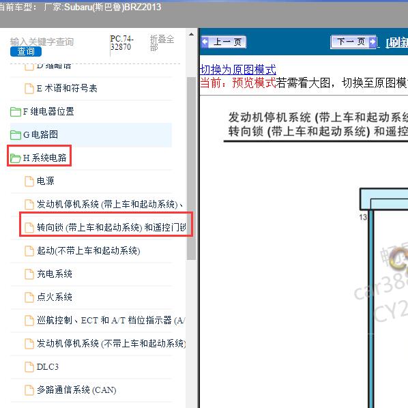Open the 多路通信系统 (CAN) entry

click(76, 390)
